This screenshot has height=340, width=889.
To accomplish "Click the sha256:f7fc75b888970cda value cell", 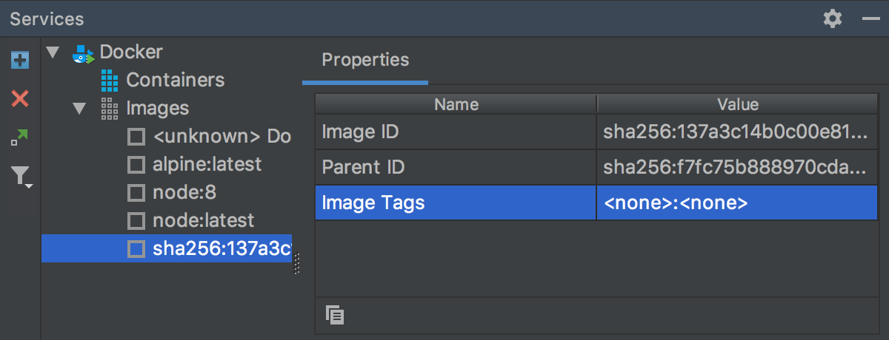I will pyautogui.click(x=738, y=167).
